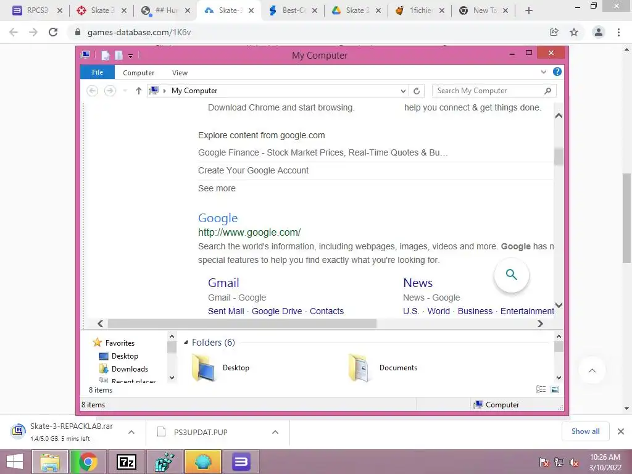Screen dimensions: 632x474
Task: Bookmark this page with the star icon
Action: [x=574, y=32]
